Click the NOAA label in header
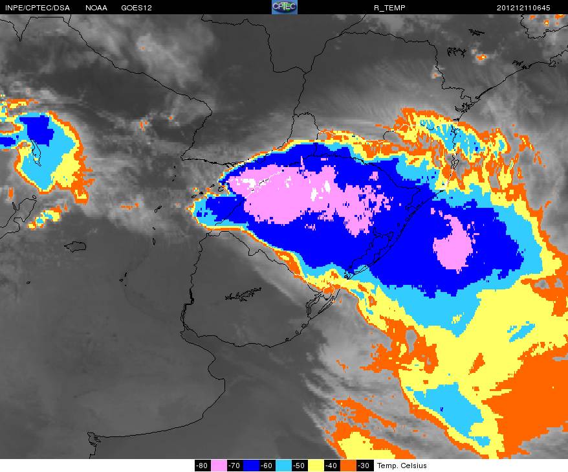The height and width of the screenshot is (472, 568). point(96,8)
